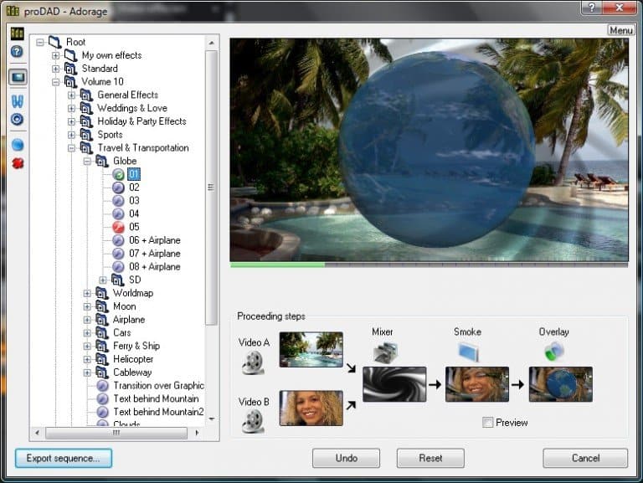Click the Cancel button
The width and height of the screenshot is (643, 483).
585,458
